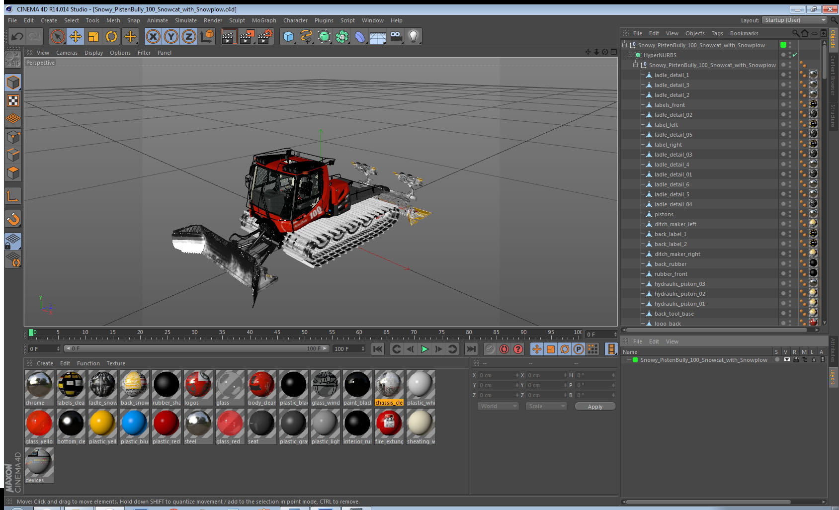839x510 pixels.
Task: Open viewport Cameras menu
Action: 67,53
